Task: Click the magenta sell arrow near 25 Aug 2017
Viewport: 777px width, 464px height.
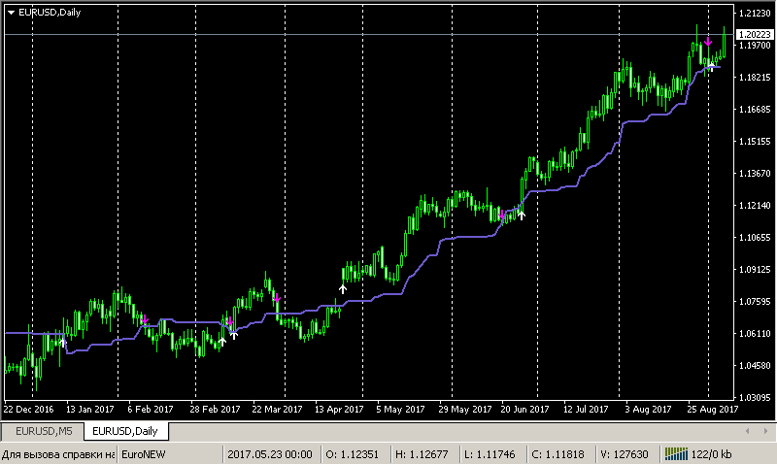Action: click(x=708, y=42)
